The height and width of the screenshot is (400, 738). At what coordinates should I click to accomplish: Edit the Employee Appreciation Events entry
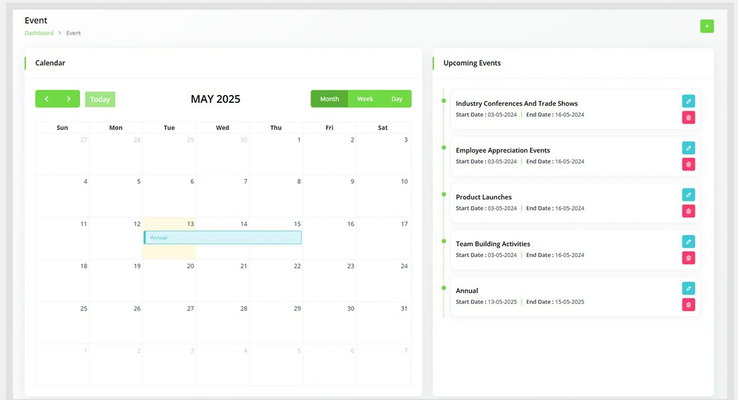click(x=689, y=148)
